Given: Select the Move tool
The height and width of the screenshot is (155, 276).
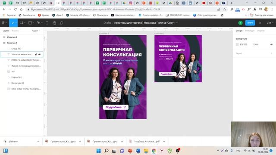Looking at the screenshot, I should [x=13, y=23].
